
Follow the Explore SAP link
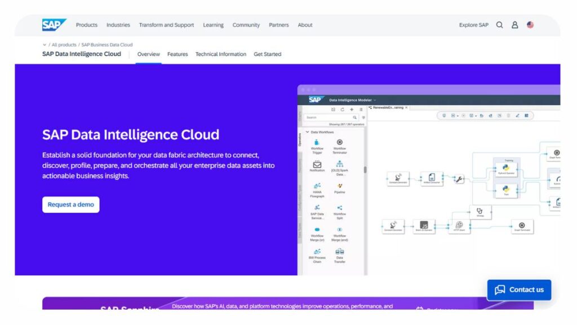pyautogui.click(x=473, y=25)
